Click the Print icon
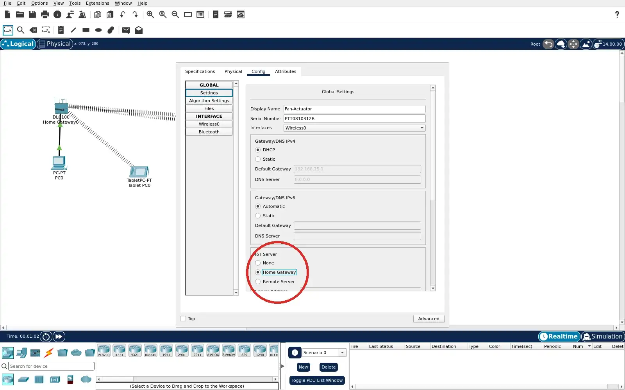This screenshot has height=390, width=625. coord(45,14)
